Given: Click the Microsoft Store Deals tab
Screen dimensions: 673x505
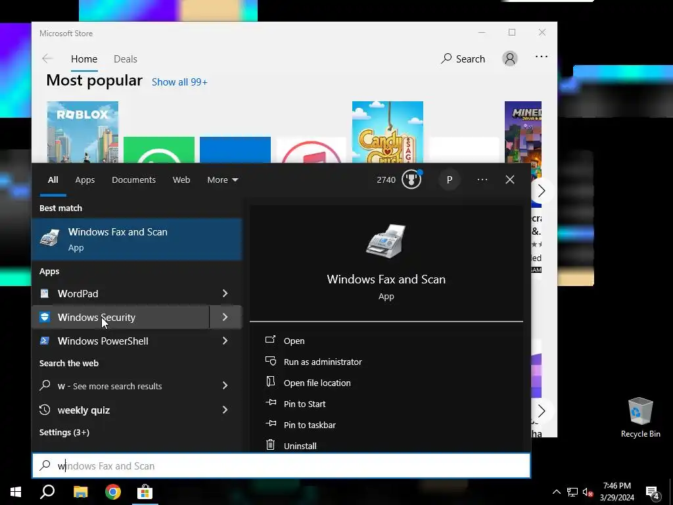Looking at the screenshot, I should pos(126,59).
